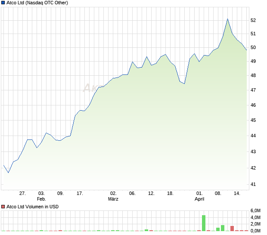
Task: Click the date label '03.' above Feb.
Action: coord(41,194)
